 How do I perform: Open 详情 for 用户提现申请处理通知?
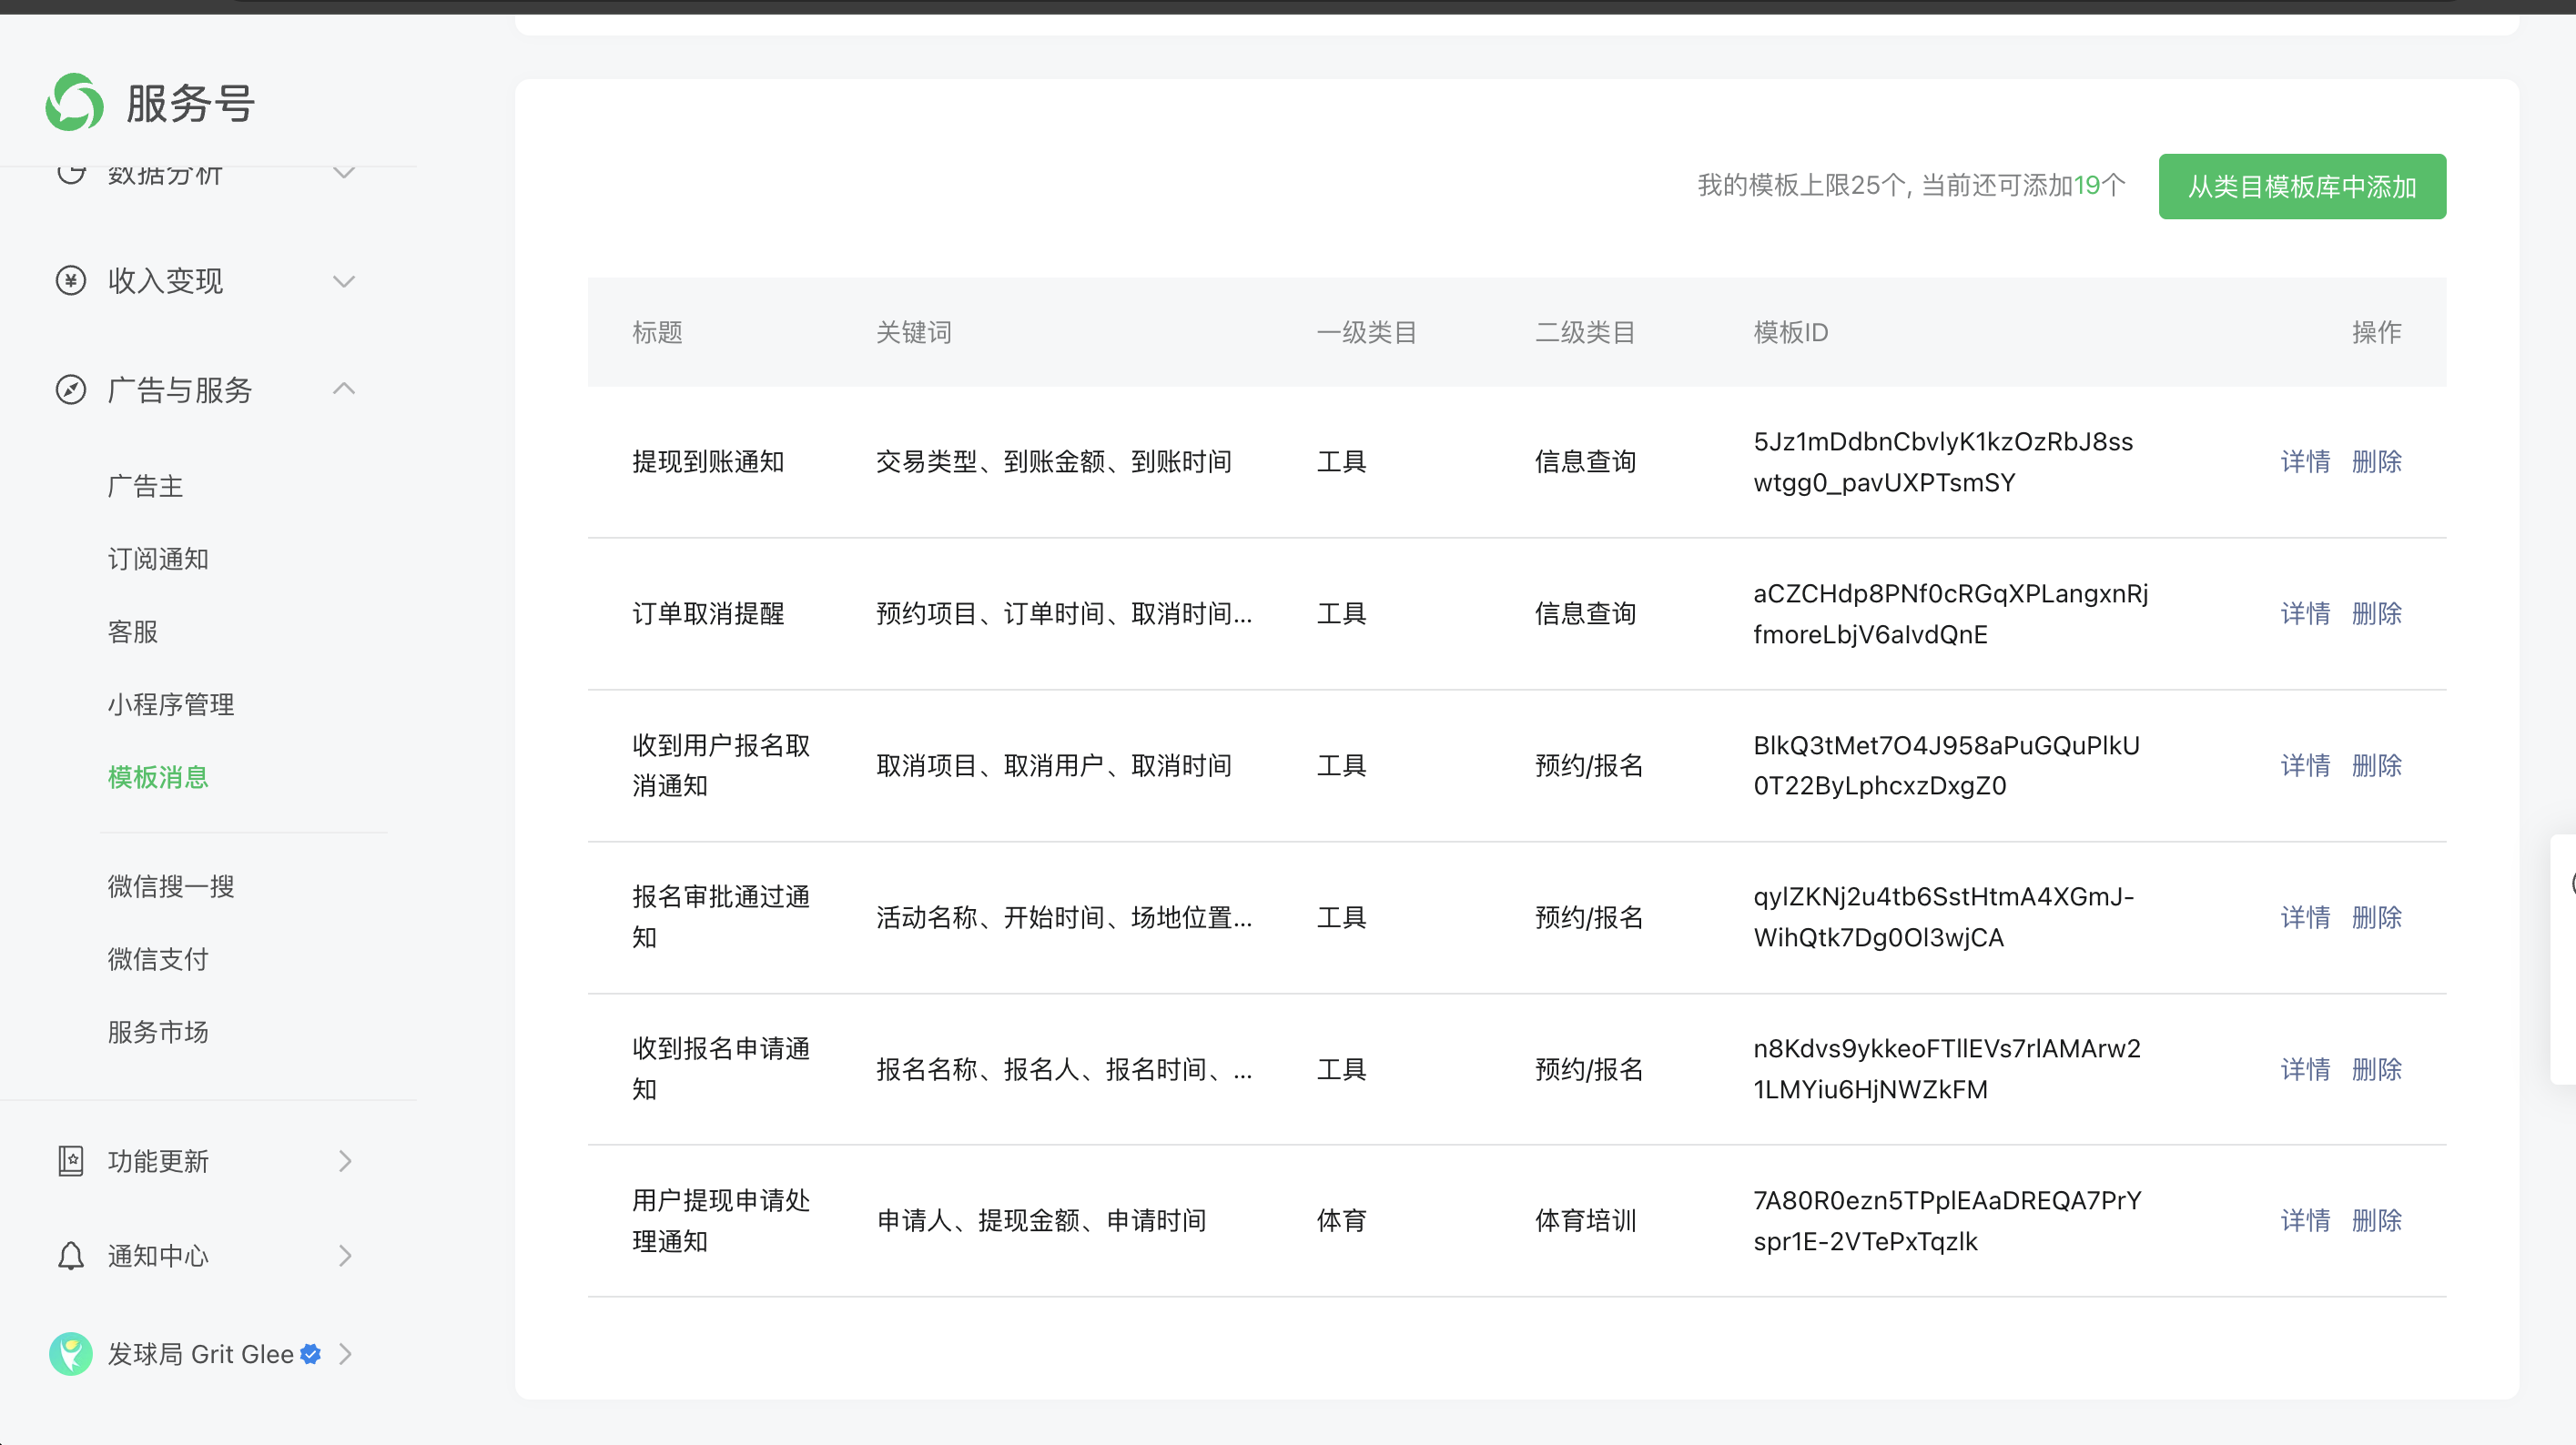(2304, 1220)
